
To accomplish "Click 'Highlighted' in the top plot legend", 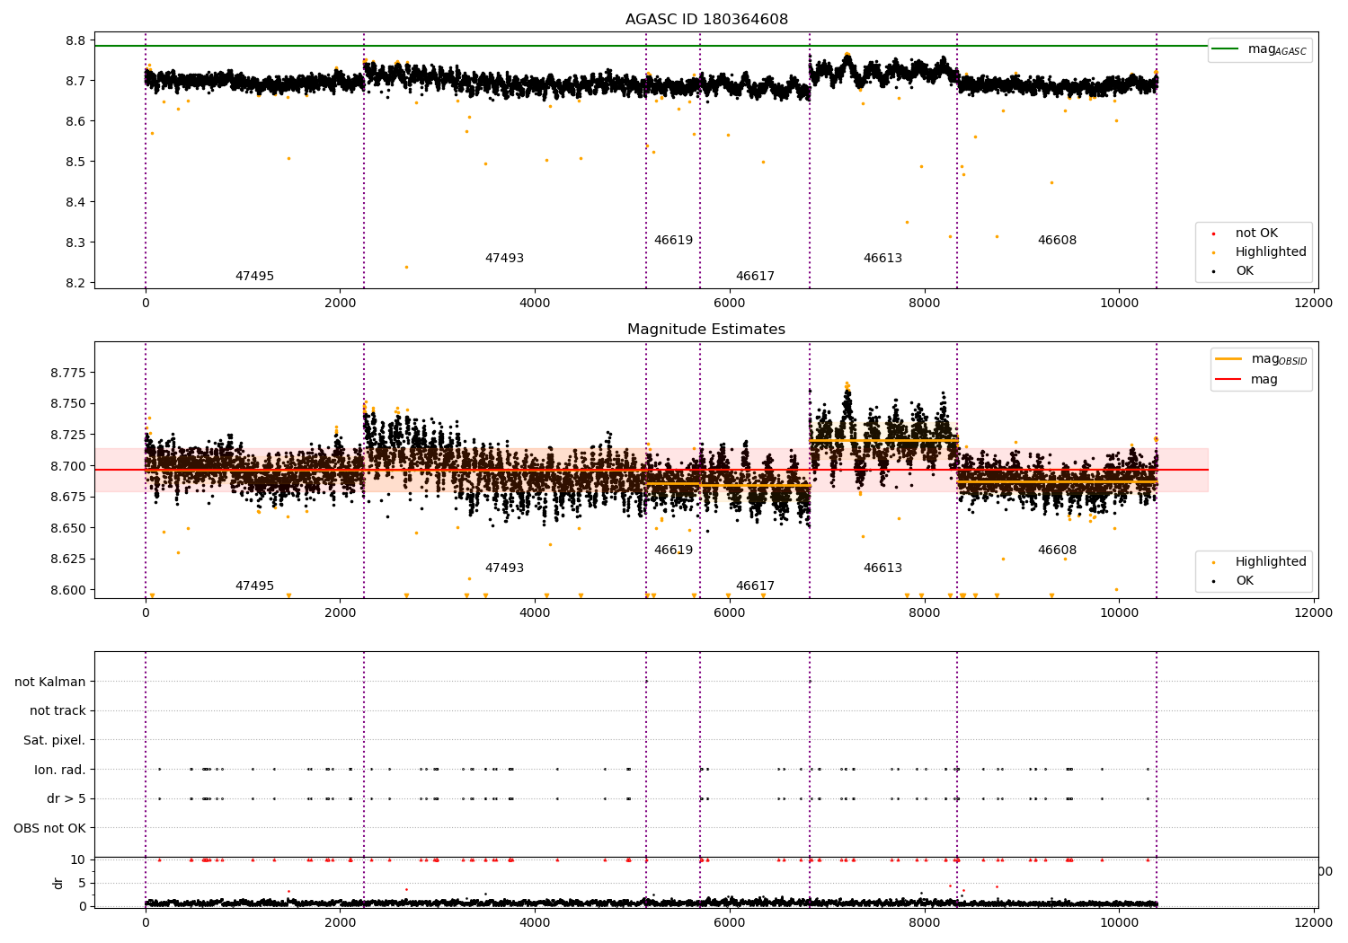I will pyautogui.click(x=1271, y=252).
